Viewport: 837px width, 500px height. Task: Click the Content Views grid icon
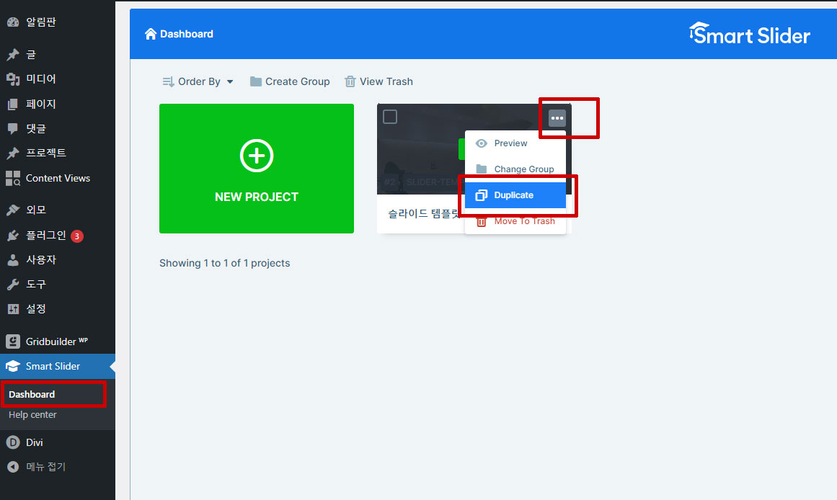pos(13,178)
